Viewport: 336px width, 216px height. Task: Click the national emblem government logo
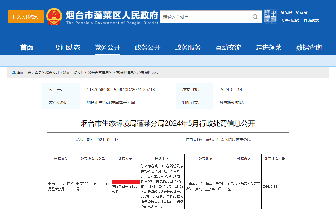[55, 17]
